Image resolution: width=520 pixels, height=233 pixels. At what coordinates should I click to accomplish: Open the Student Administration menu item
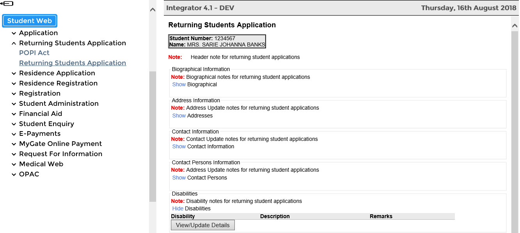59,104
